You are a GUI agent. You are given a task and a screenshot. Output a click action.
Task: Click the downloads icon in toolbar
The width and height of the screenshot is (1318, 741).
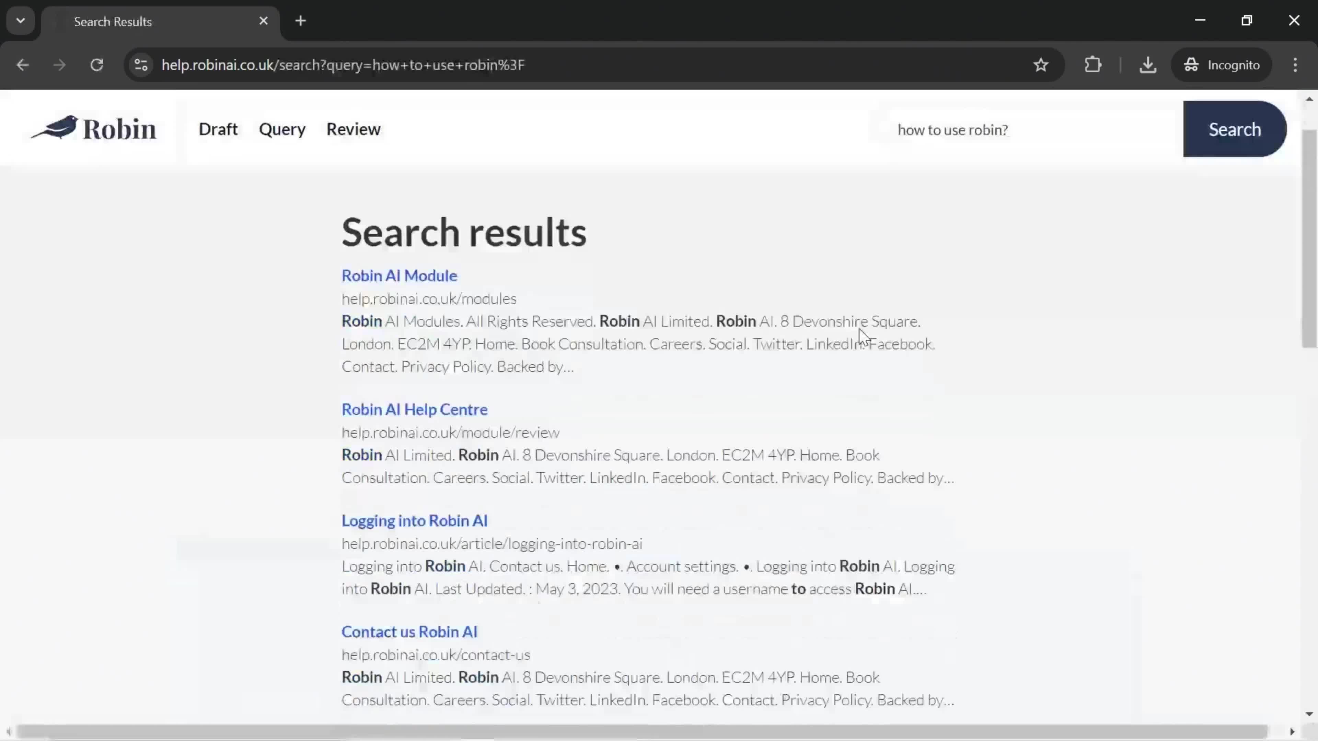[x=1147, y=64]
